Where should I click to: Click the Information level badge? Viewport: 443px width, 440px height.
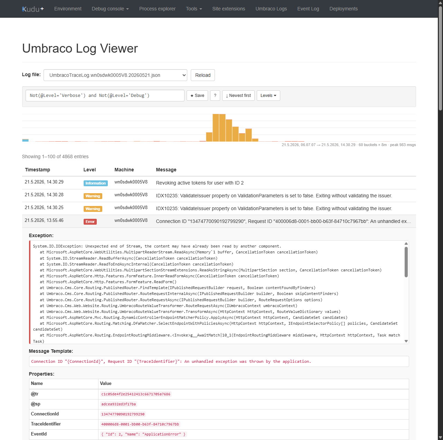coord(96,183)
